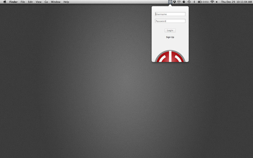Image resolution: width=253 pixels, height=158 pixels.
Task: Open the Bluetooth status menu
Action: click(x=194, y=2)
